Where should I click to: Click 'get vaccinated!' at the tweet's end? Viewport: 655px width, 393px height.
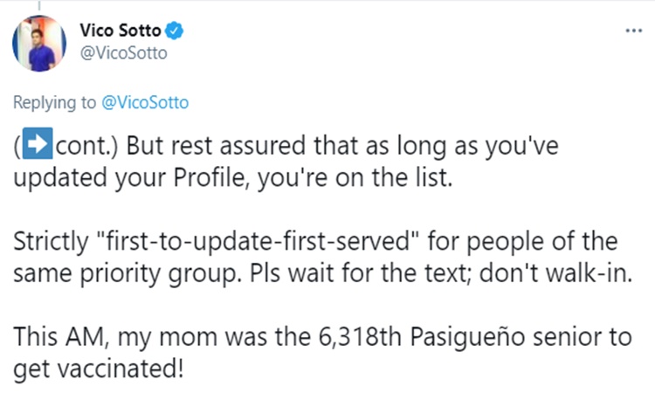(99, 369)
